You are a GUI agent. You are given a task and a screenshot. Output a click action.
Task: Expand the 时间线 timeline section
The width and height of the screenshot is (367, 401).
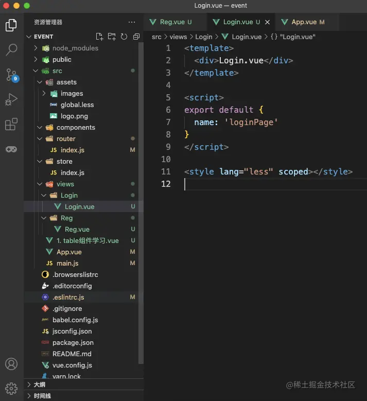point(83,396)
